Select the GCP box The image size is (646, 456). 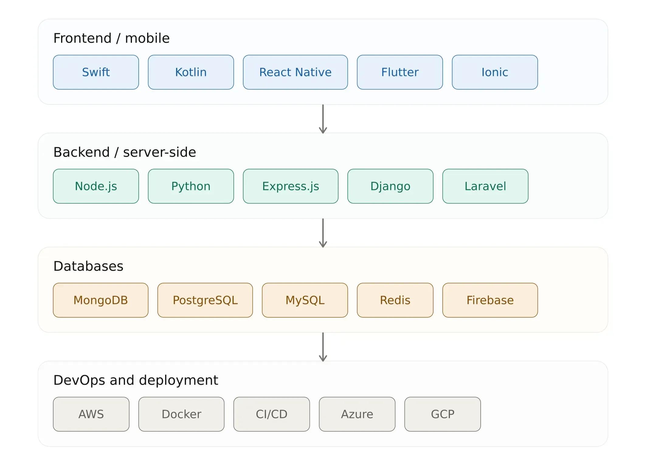click(x=443, y=414)
